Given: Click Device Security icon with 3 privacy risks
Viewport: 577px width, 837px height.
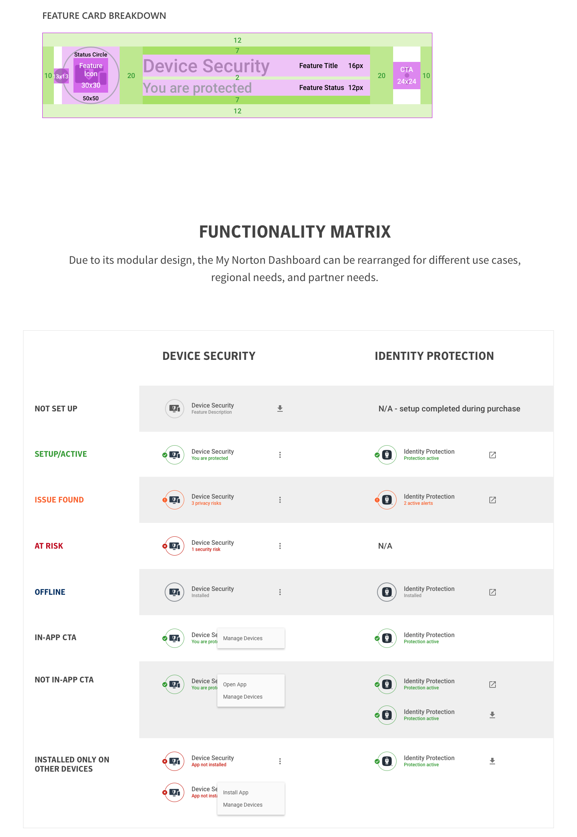Looking at the screenshot, I should [175, 500].
